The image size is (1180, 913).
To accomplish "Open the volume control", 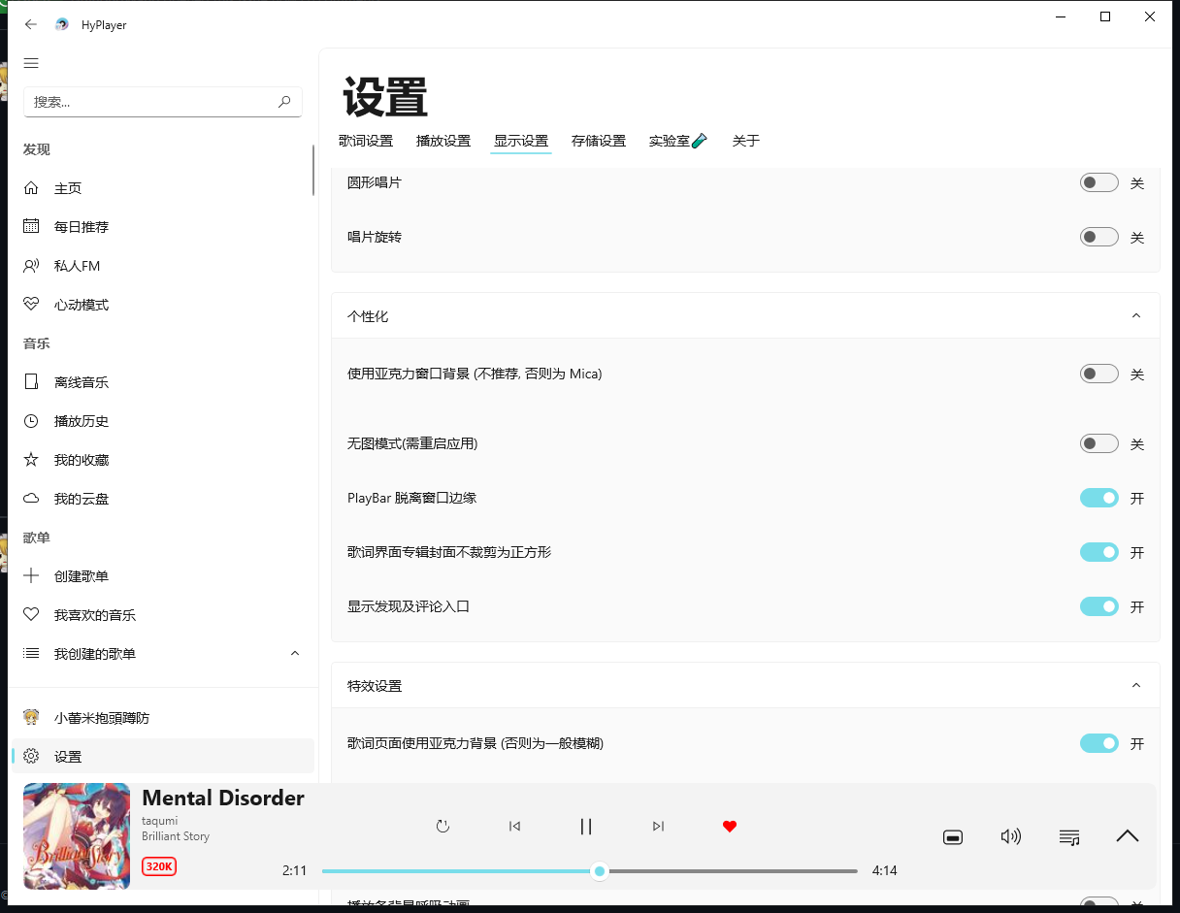I will pyautogui.click(x=1011, y=836).
